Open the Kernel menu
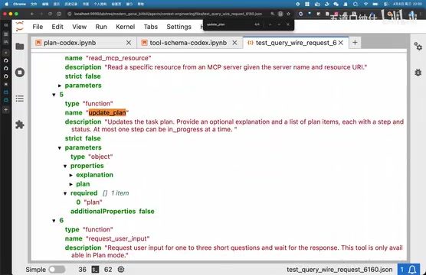This screenshot has height=275, width=426. [125, 27]
